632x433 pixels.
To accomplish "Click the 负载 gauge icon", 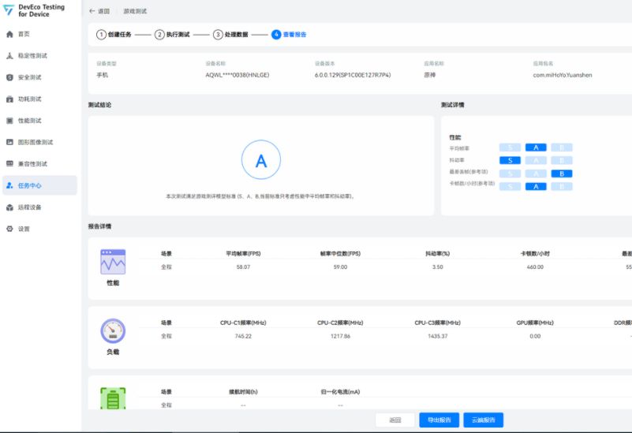I will coord(113,330).
